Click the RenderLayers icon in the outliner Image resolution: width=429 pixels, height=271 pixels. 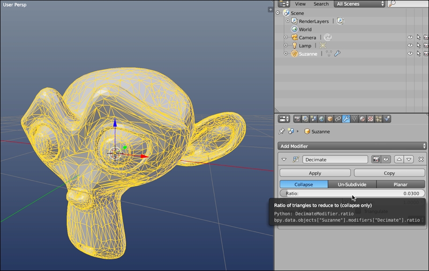tap(294, 21)
